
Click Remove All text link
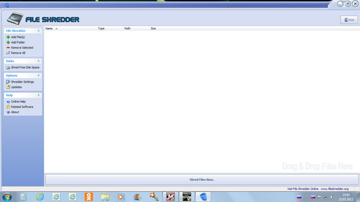18,53
